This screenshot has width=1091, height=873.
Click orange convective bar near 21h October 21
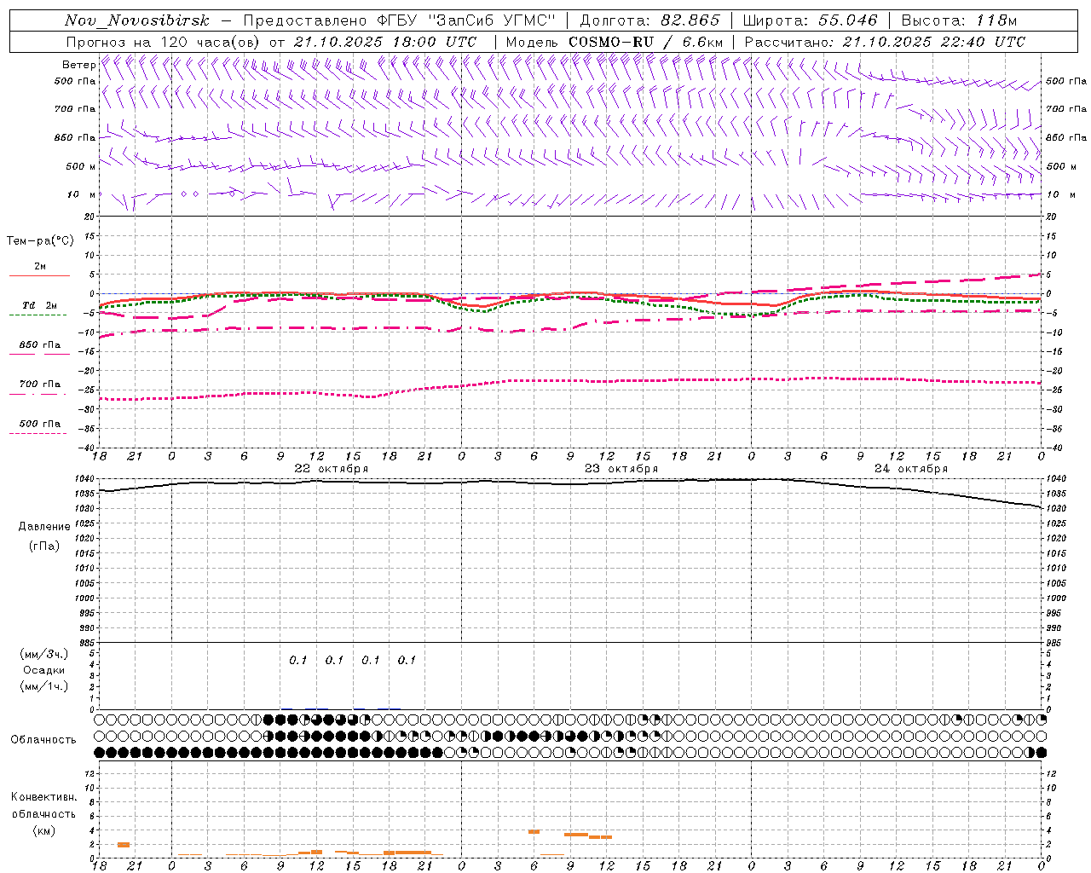(124, 845)
